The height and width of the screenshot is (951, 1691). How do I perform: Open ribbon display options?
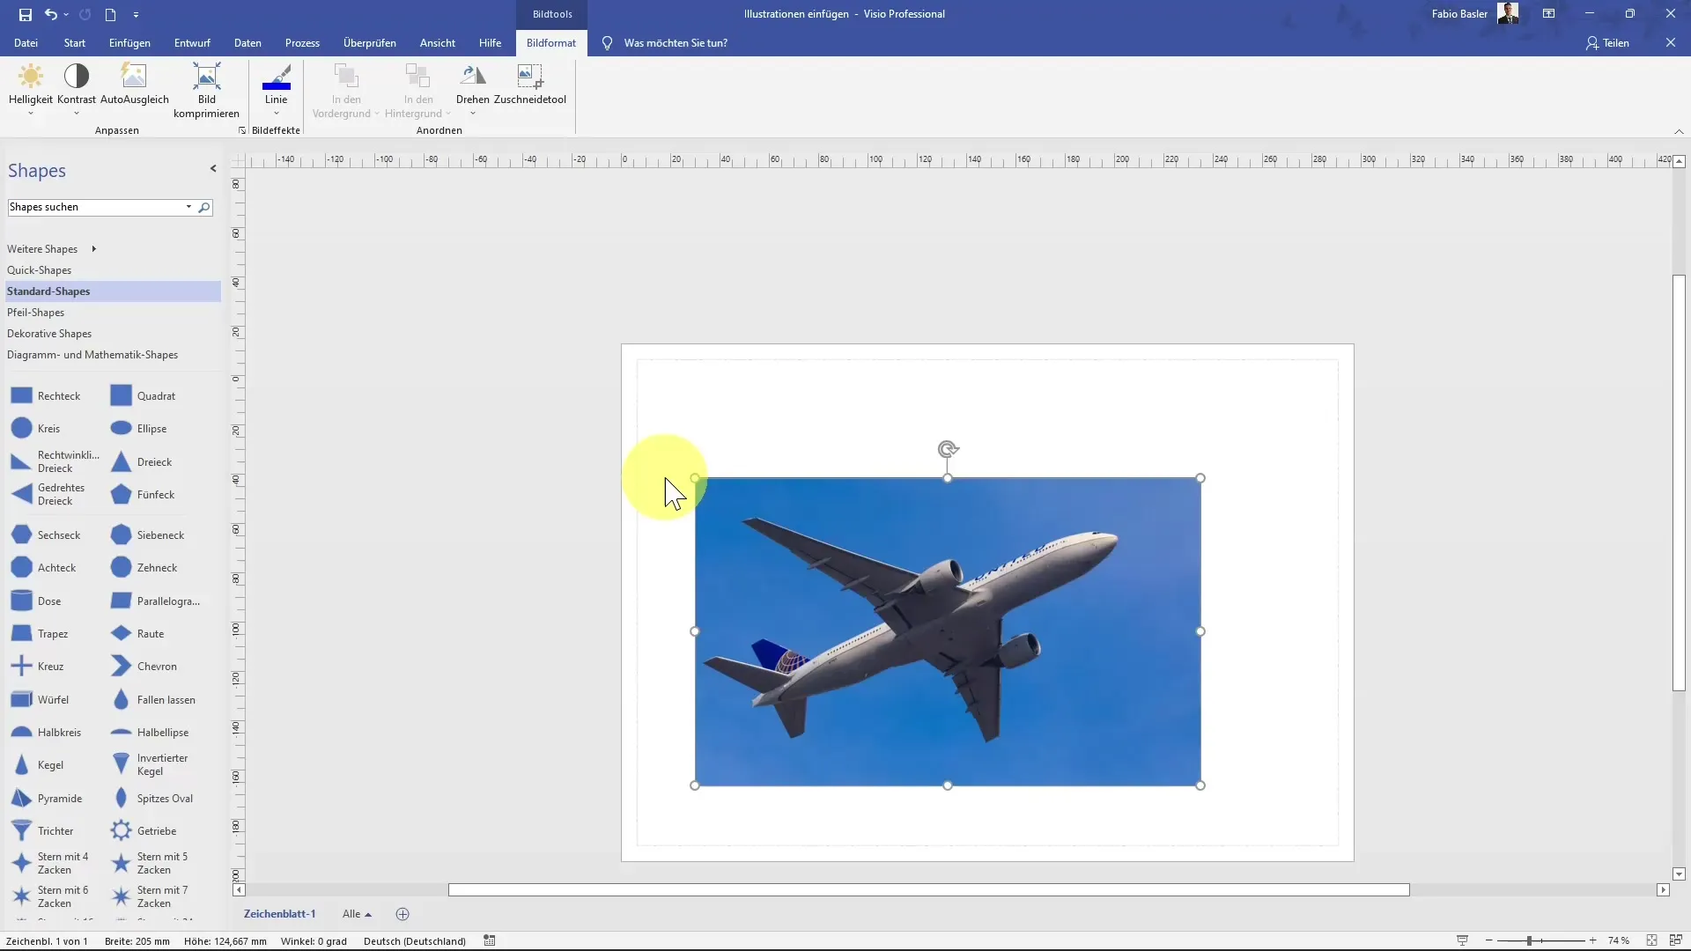(1548, 14)
